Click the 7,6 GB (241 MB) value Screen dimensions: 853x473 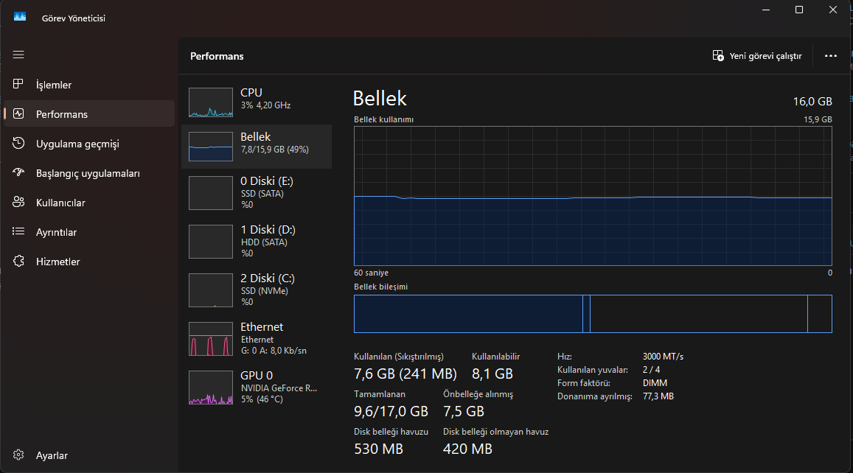coord(405,374)
